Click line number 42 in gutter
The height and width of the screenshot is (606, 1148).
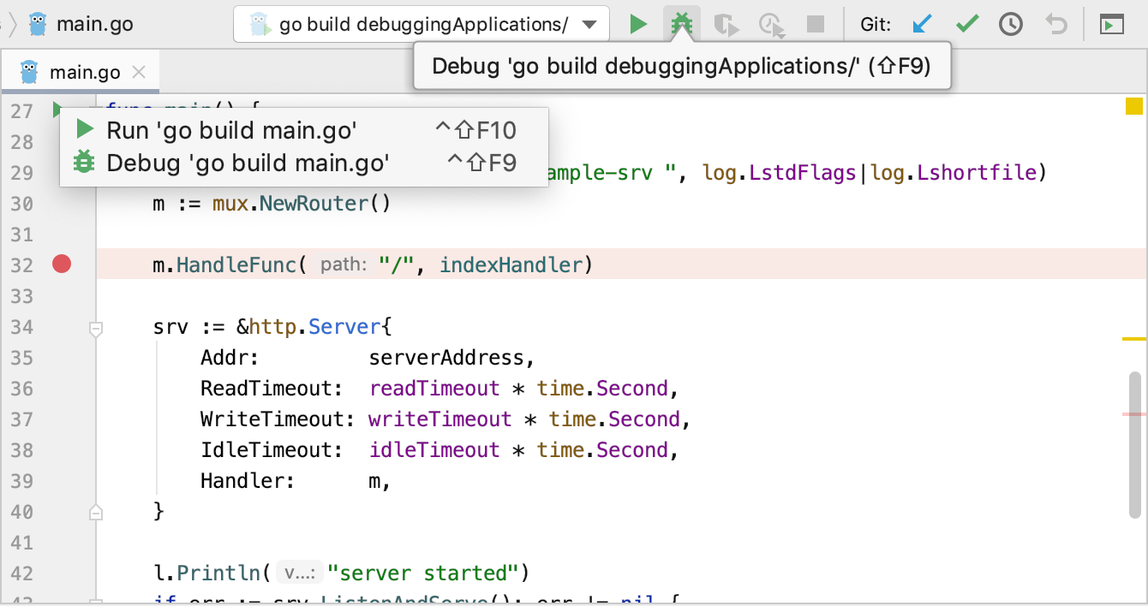pos(21,573)
